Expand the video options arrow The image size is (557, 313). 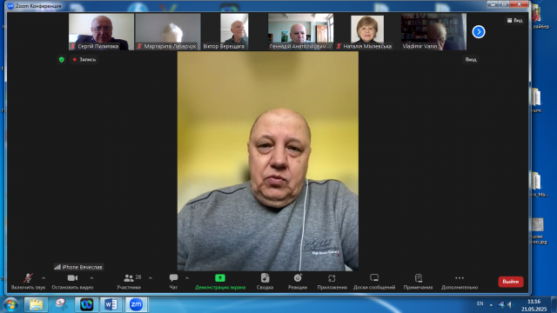[x=91, y=278]
